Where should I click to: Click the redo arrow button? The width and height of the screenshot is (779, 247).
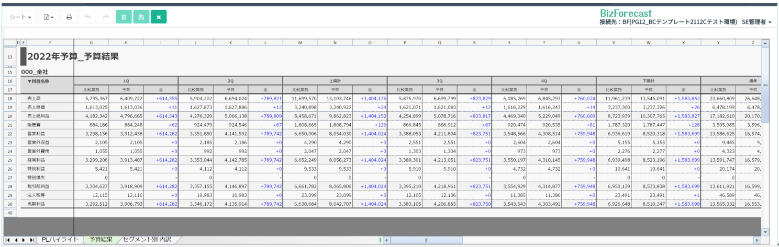click(x=105, y=17)
